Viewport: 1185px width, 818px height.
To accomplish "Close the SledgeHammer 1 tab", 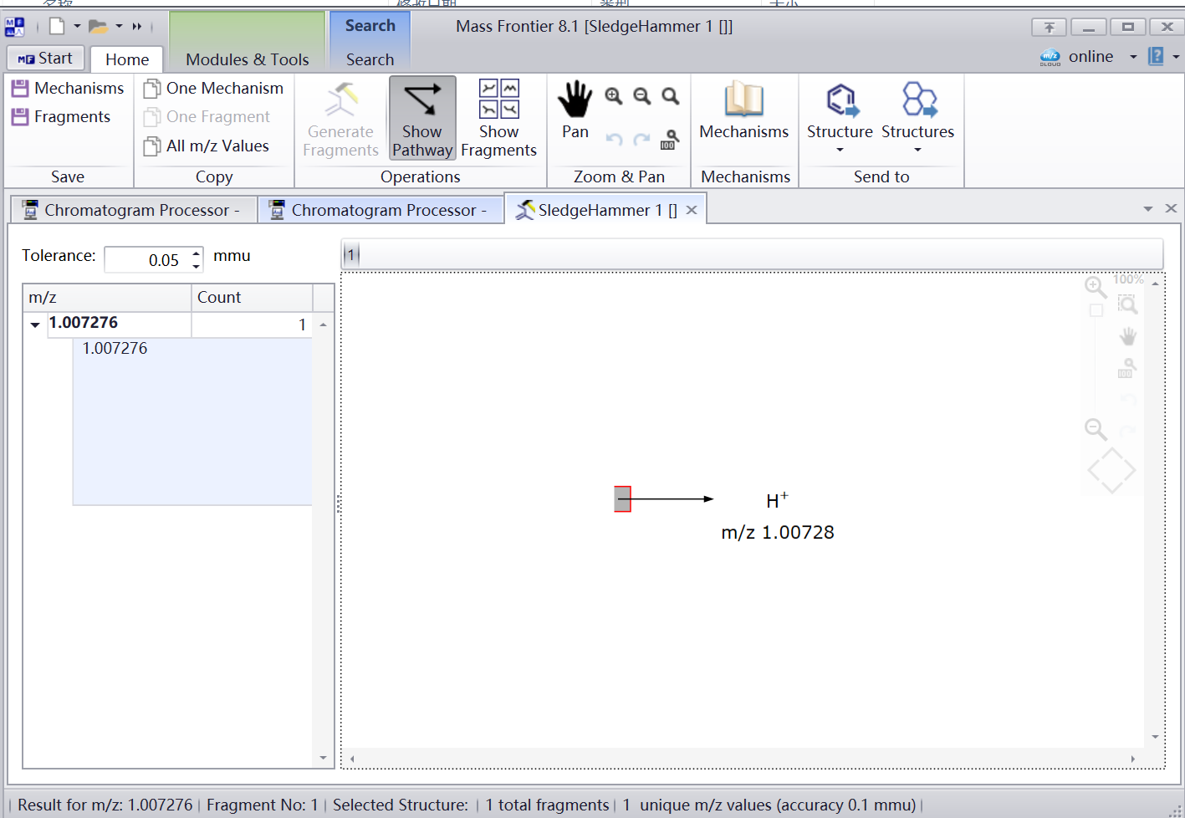I will pyautogui.click(x=692, y=210).
